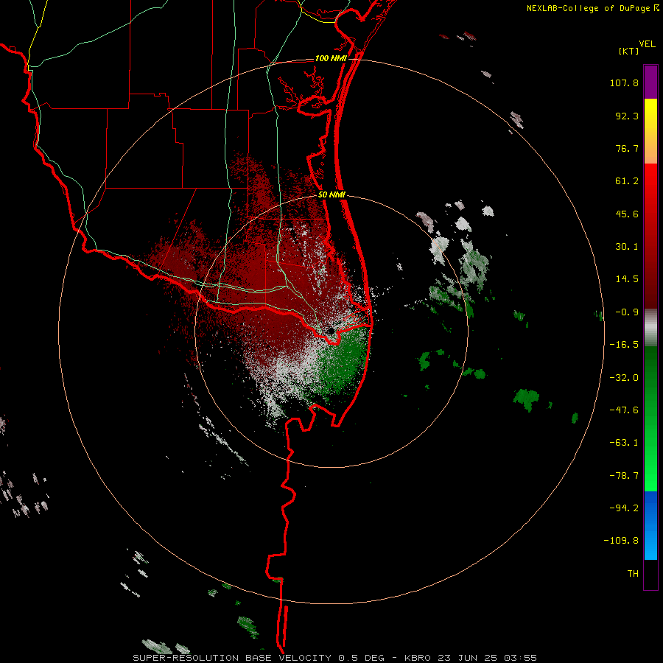This screenshot has width=663, height=663.
Task: Click the 50 NMI range ring label
Action: (x=331, y=195)
